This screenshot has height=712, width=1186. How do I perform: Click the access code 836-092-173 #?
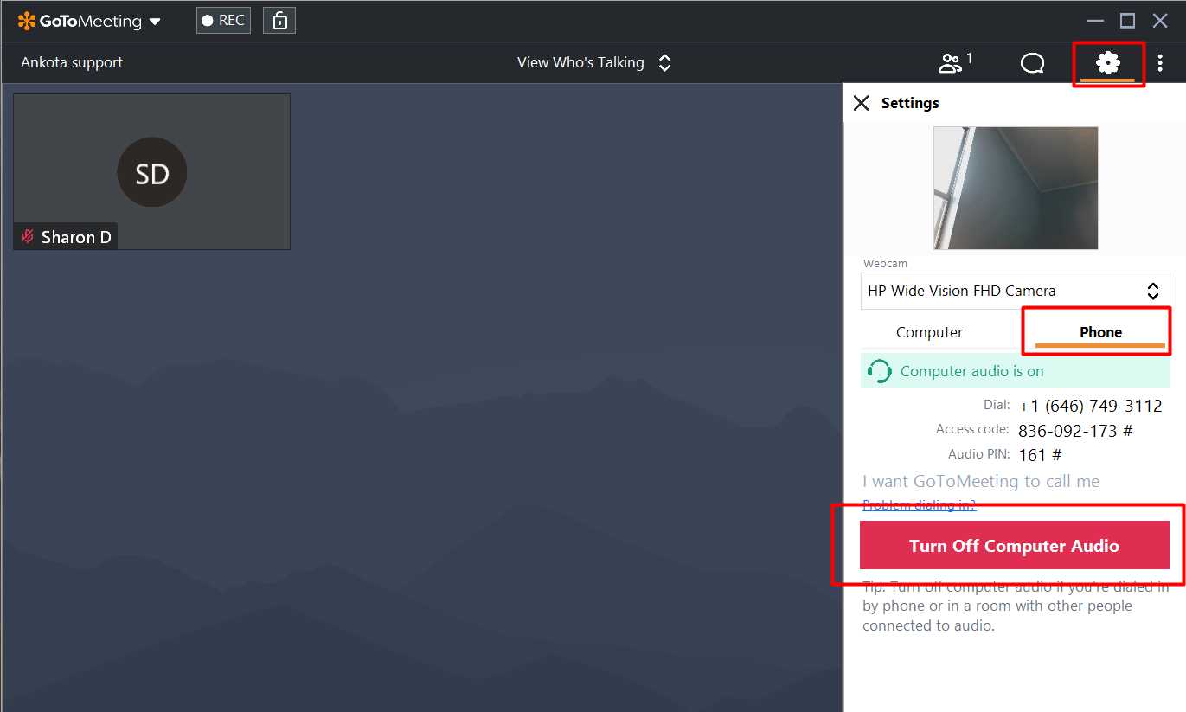(x=1075, y=430)
